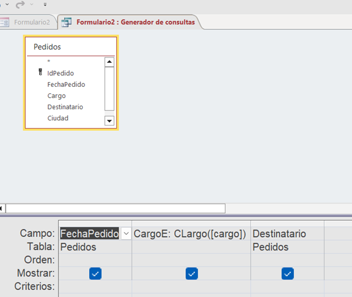Click the Pedidos table title bar
Image resolution: width=352 pixels, height=297 pixels.
click(70, 47)
